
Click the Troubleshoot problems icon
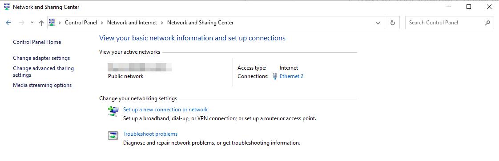[x=113, y=136]
